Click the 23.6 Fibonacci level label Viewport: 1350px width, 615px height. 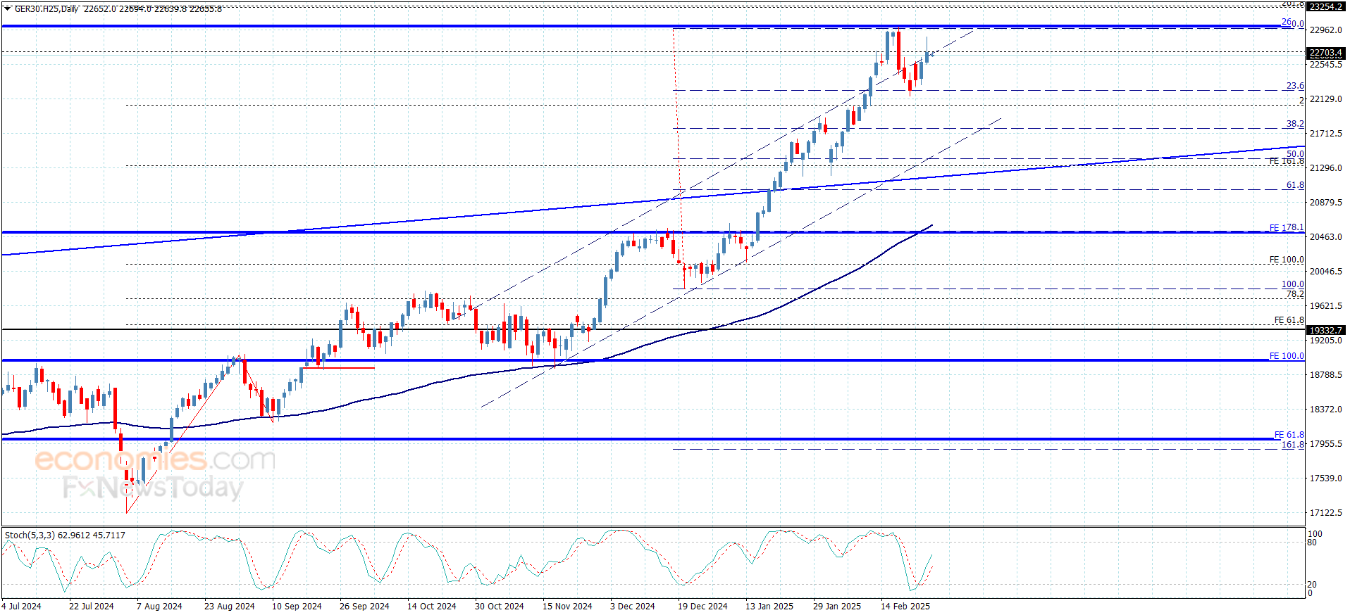click(1295, 86)
